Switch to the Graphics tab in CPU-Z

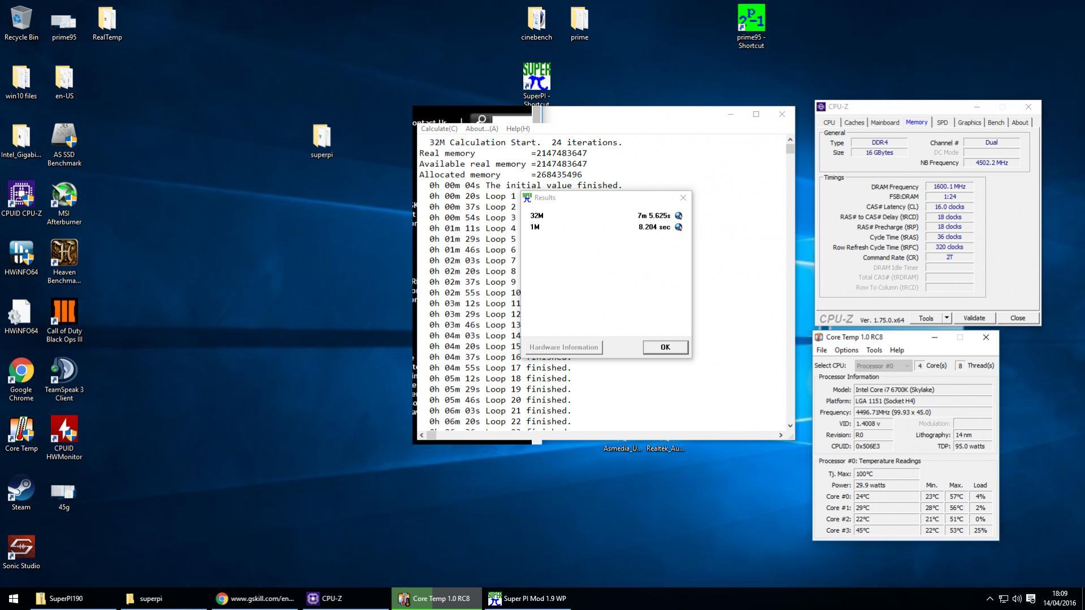click(x=969, y=123)
